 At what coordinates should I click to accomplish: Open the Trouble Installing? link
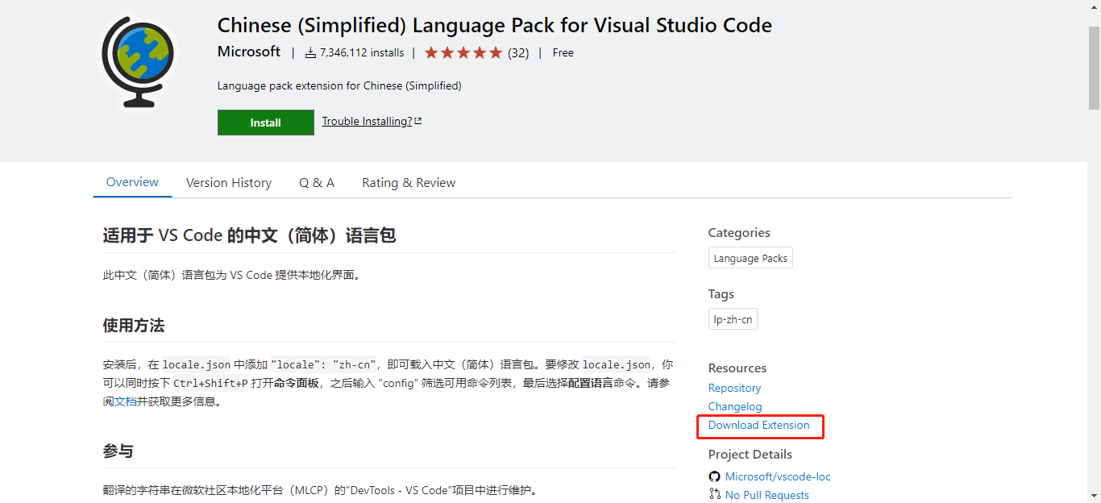367,121
